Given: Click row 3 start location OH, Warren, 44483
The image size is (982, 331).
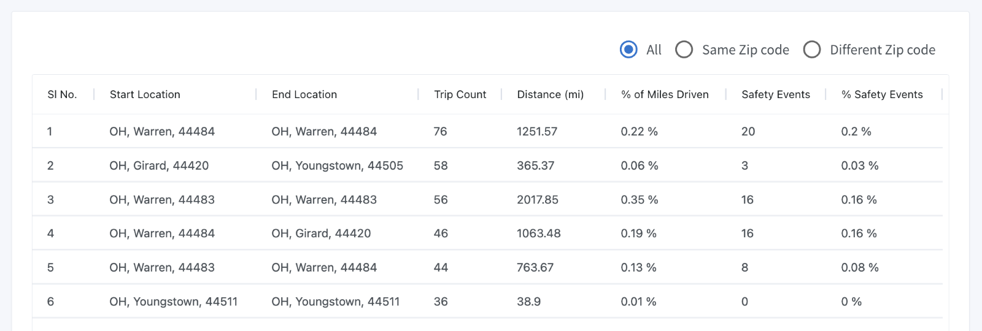Looking at the screenshot, I should click(162, 200).
